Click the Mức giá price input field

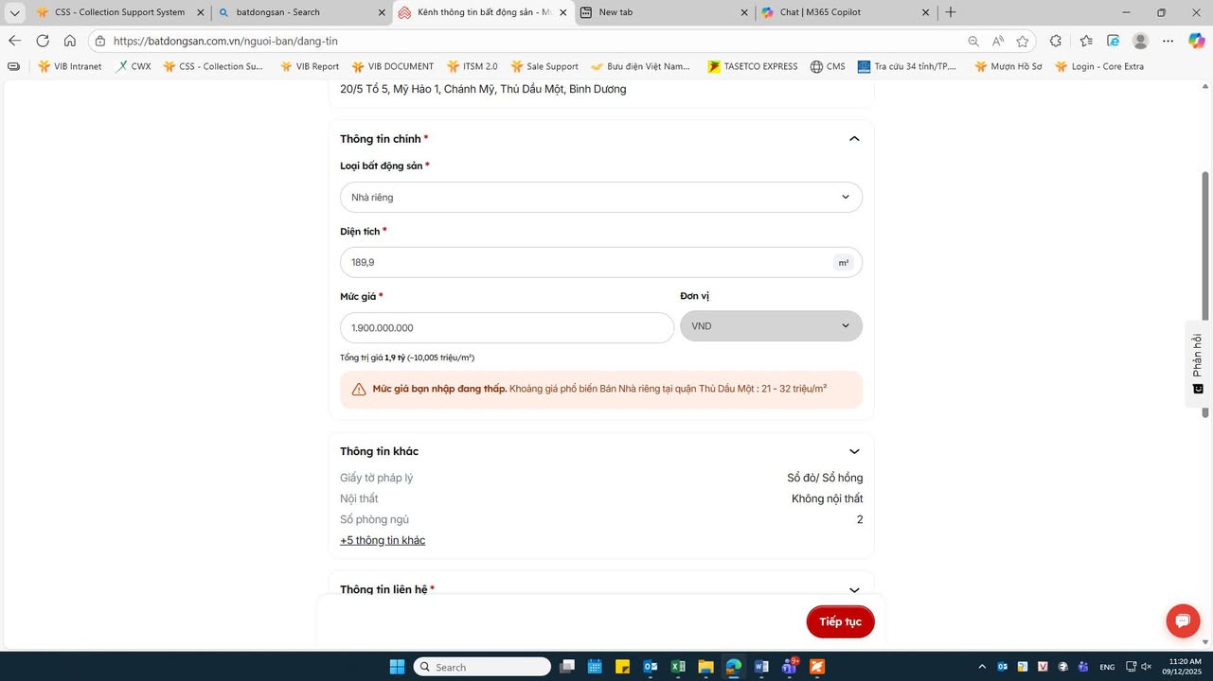point(507,327)
